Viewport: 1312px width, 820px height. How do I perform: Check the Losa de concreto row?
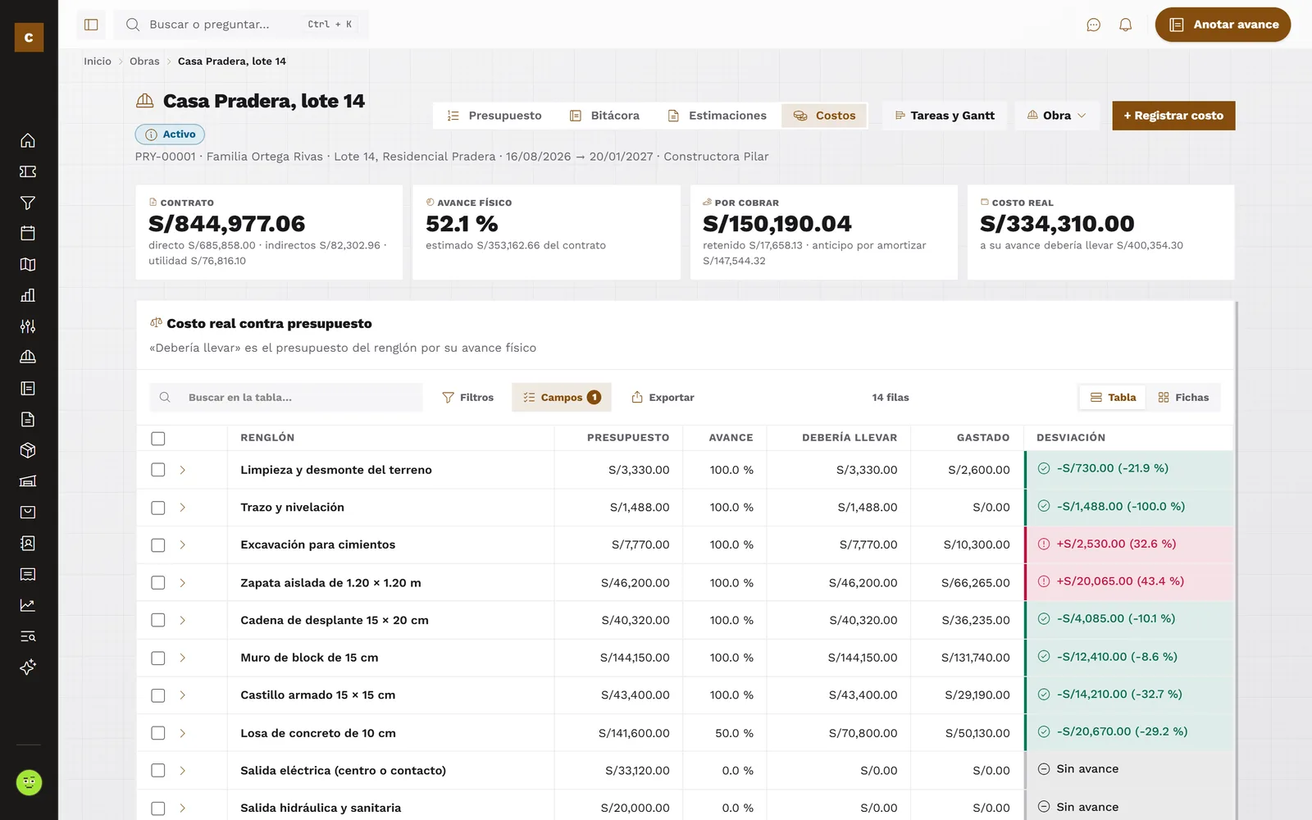(x=158, y=733)
